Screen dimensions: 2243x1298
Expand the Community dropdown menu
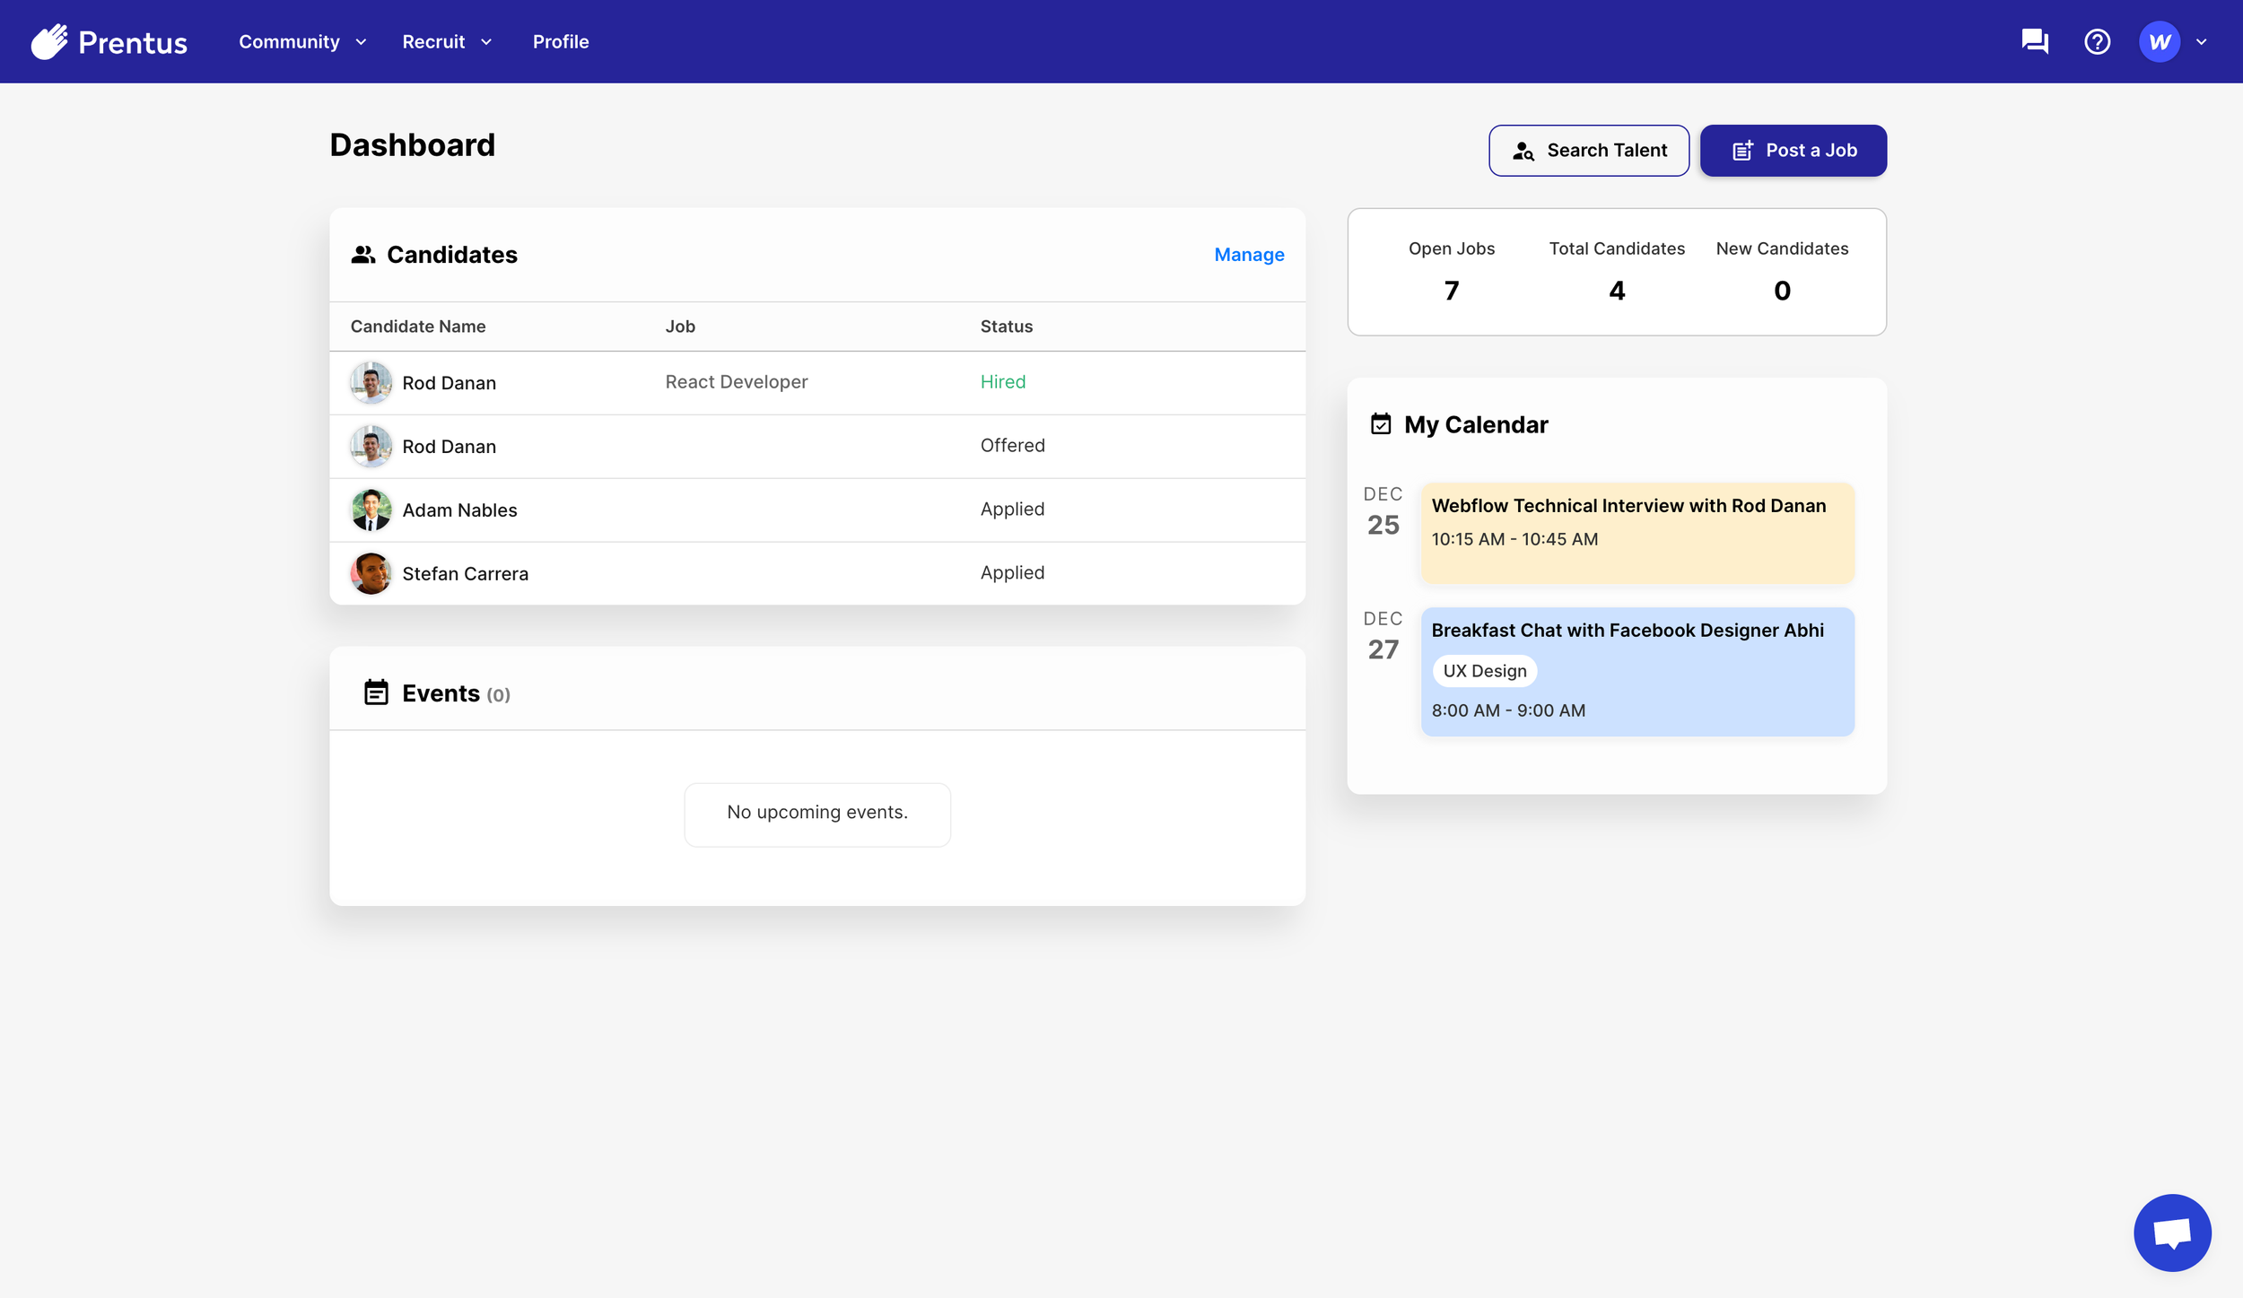302,41
